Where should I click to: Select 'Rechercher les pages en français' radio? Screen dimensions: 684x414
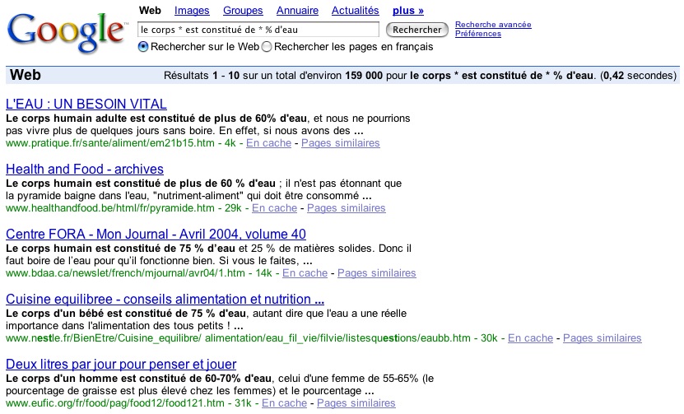tap(267, 47)
